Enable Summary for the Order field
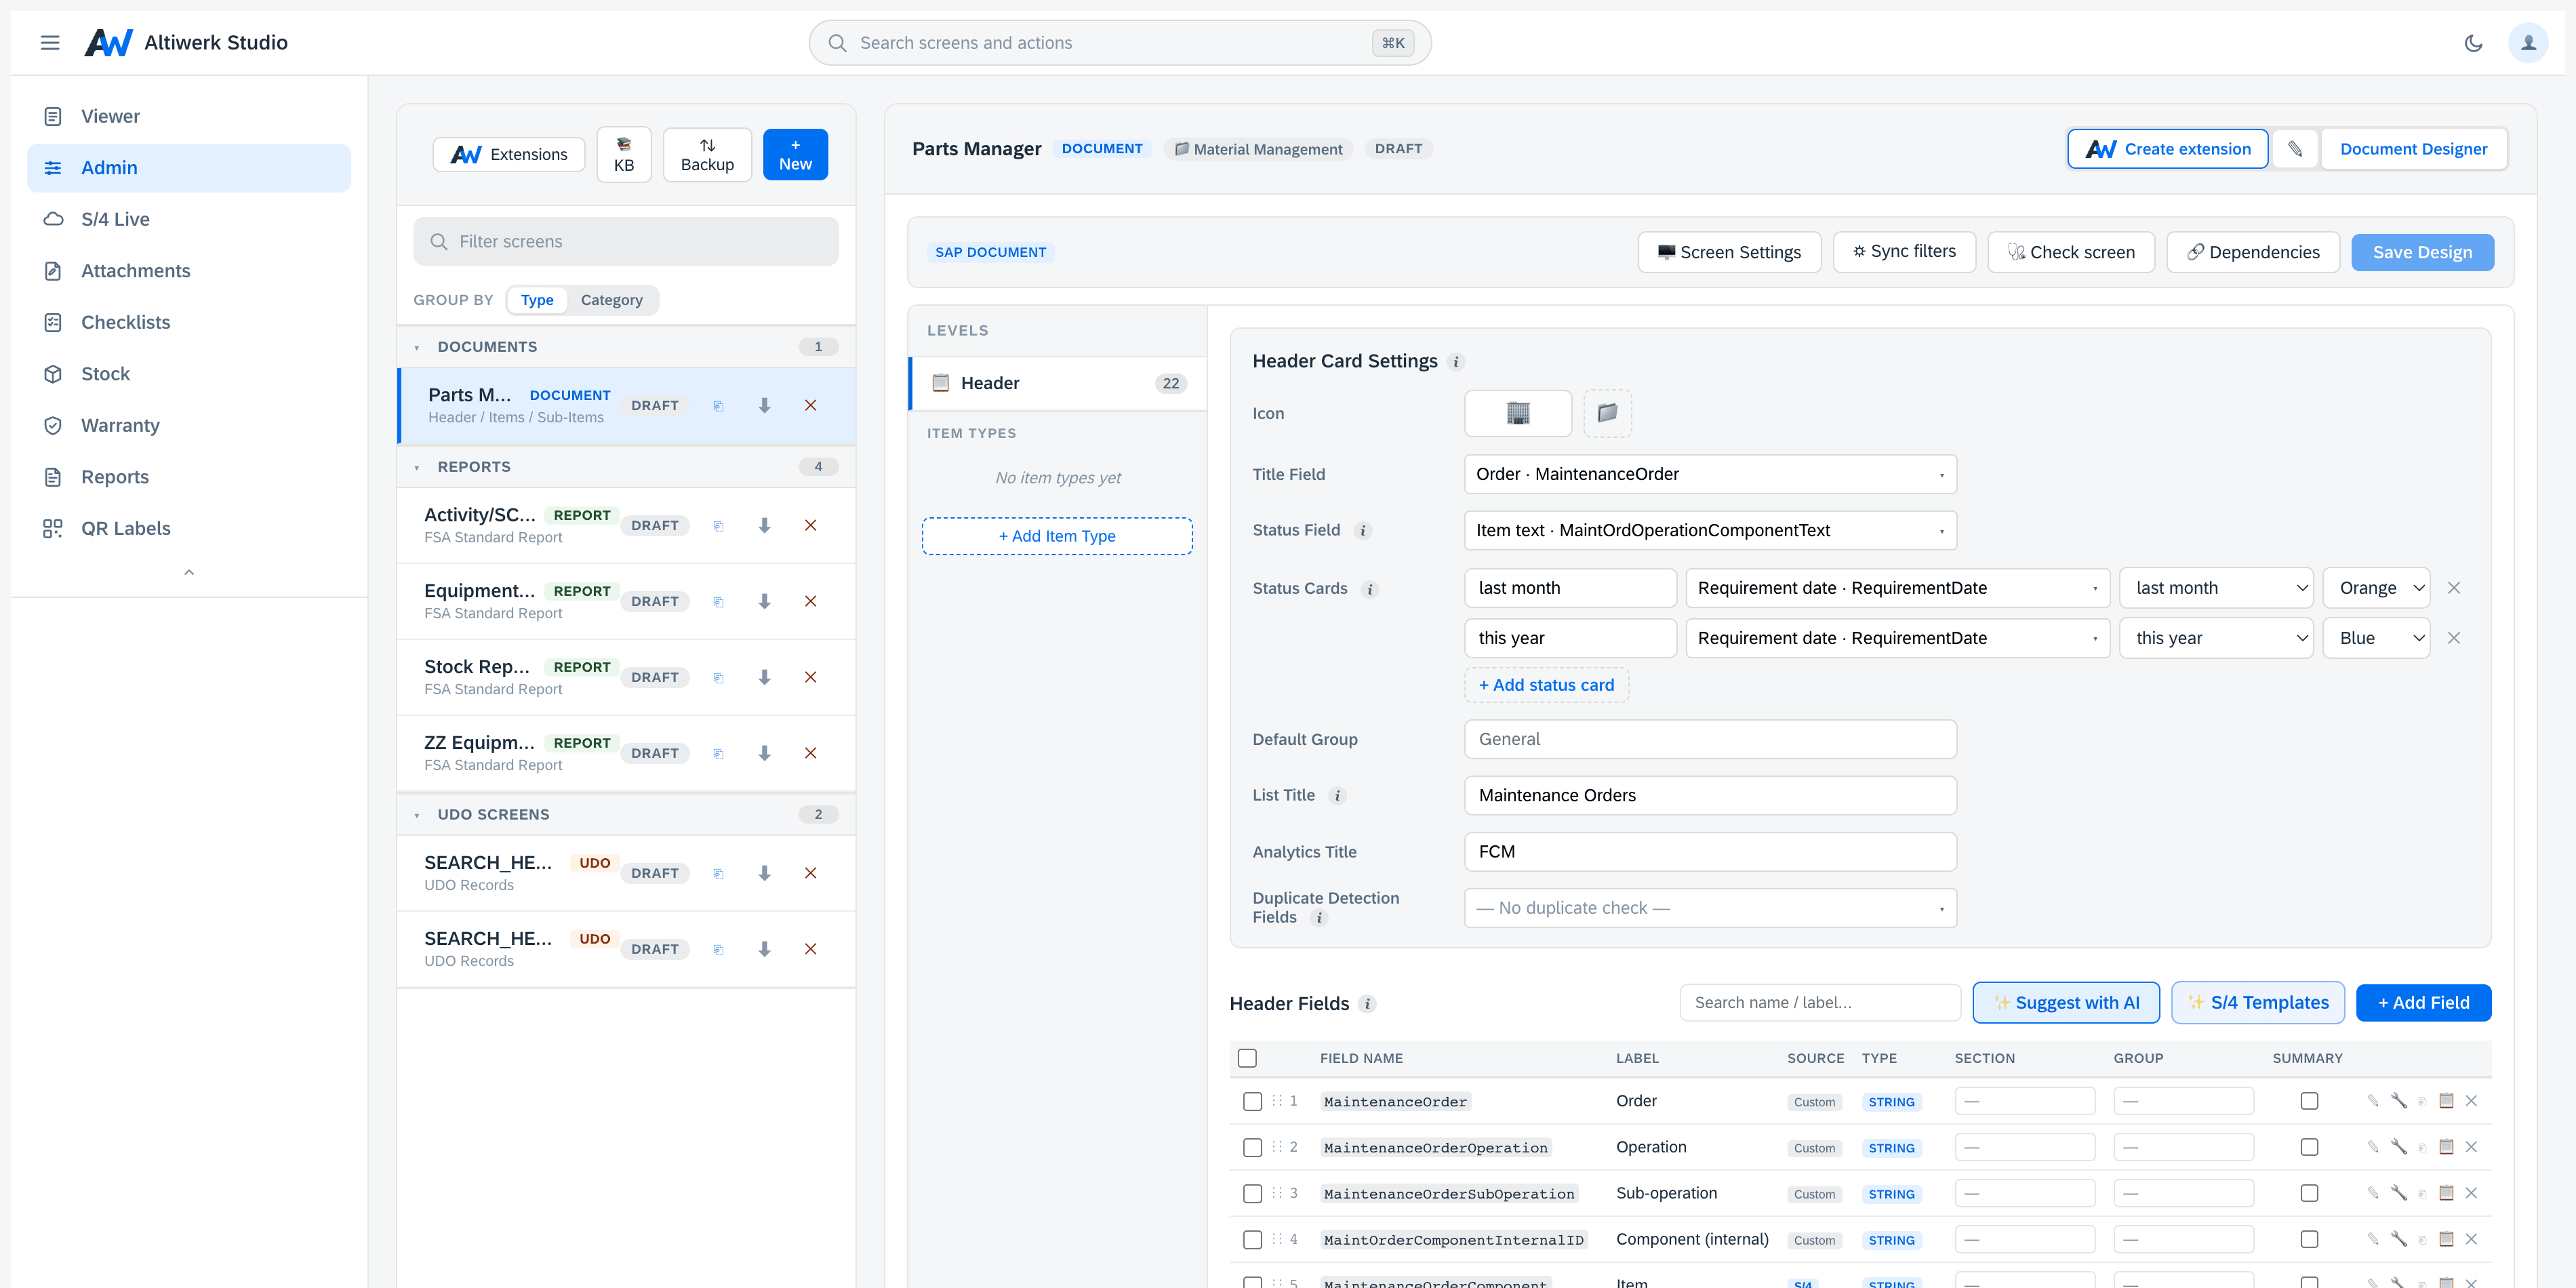Viewport: 2576px width, 1288px height. (2308, 1101)
